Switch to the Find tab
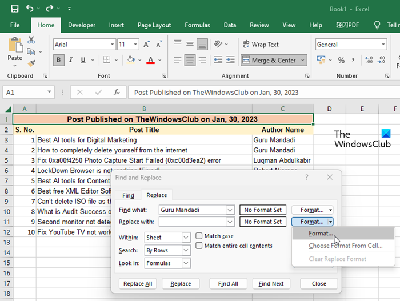The image size is (400, 301). [x=128, y=195]
